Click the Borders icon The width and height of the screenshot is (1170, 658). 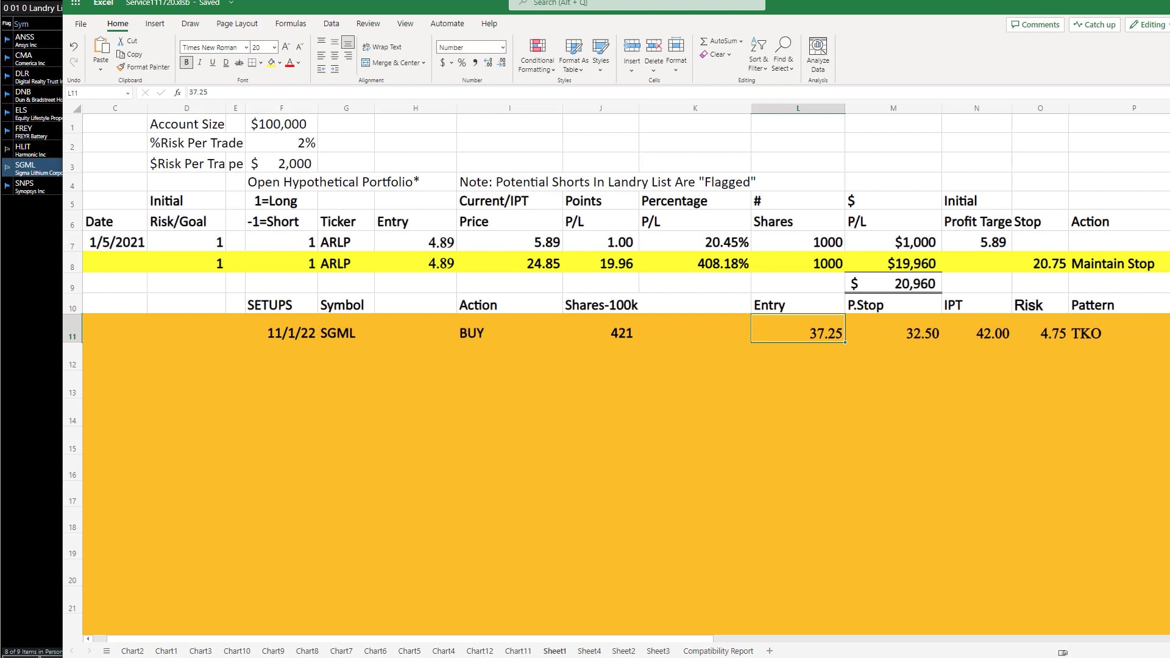point(252,63)
